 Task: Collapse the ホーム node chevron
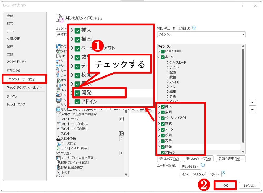click(x=159, y=57)
